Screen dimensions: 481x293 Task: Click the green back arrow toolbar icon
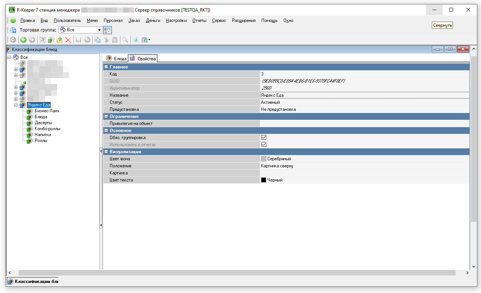(x=23, y=40)
